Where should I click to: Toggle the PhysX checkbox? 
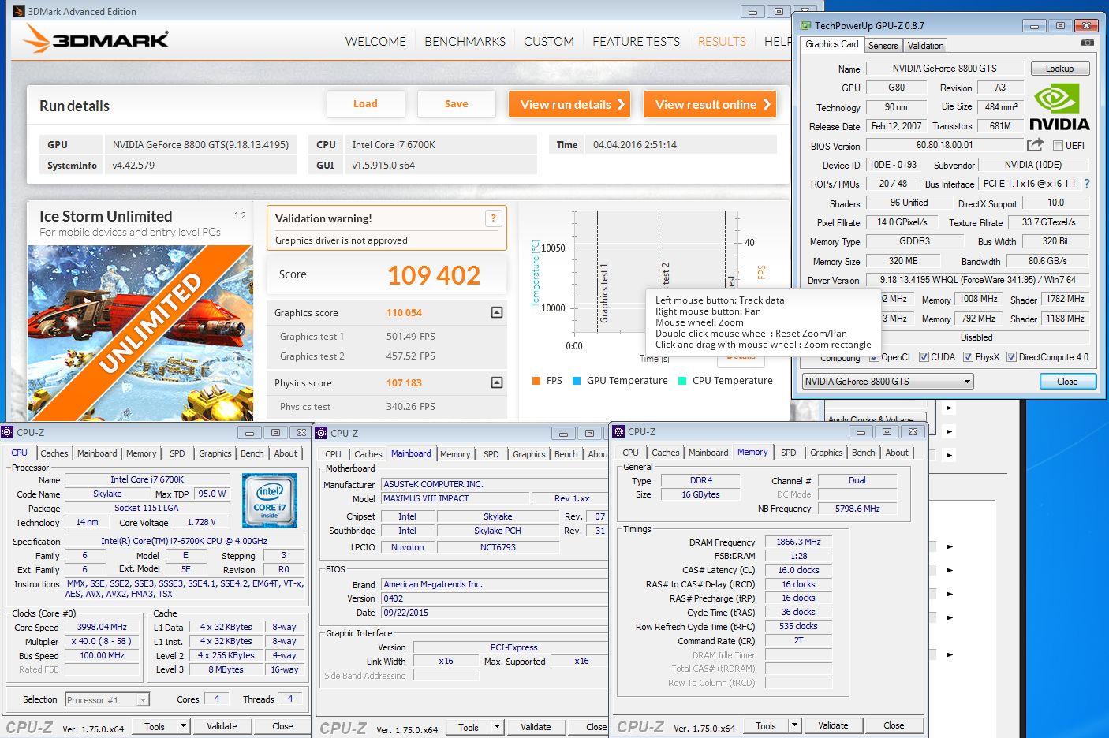pos(968,357)
